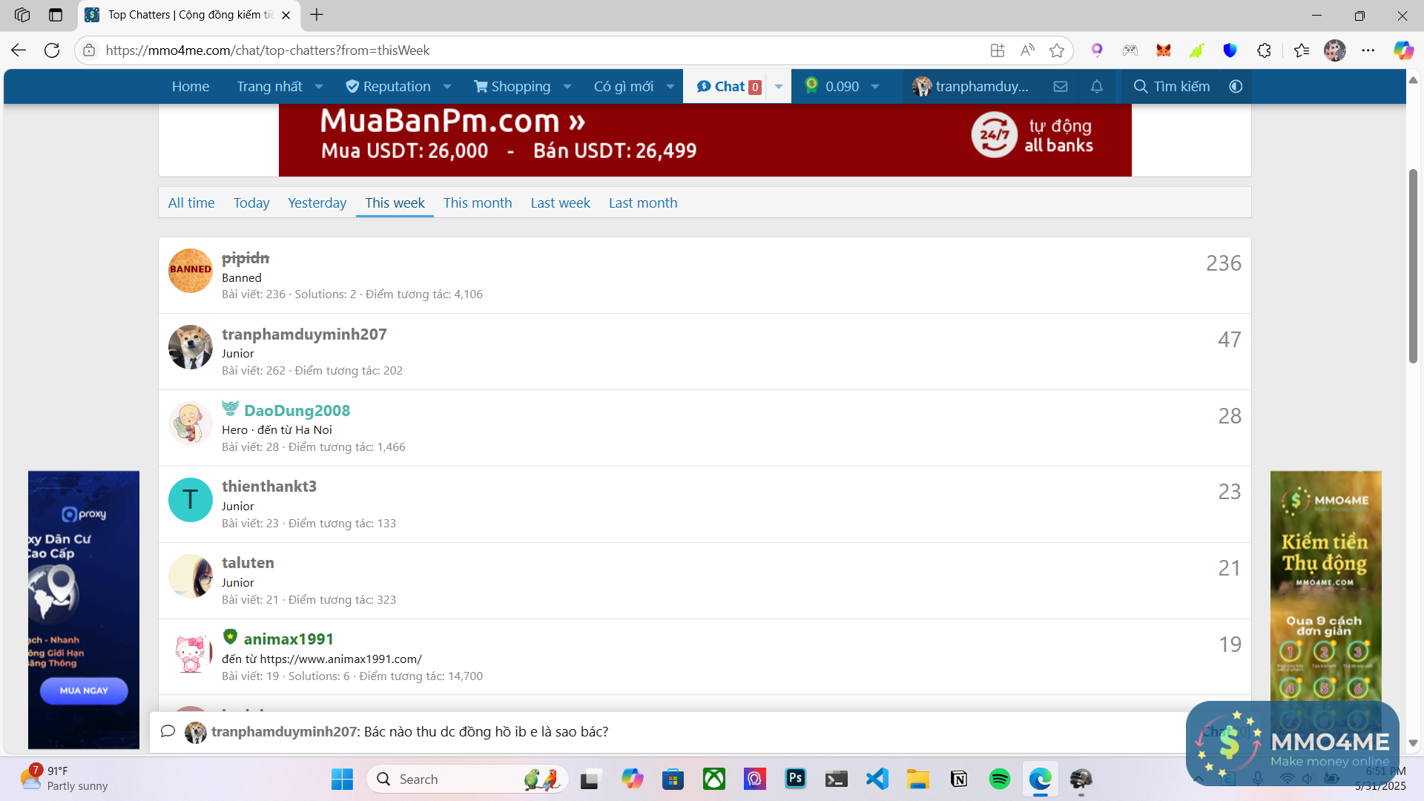Open tranphamduyminh207 profile link
1424x801 pixels.
click(x=304, y=334)
